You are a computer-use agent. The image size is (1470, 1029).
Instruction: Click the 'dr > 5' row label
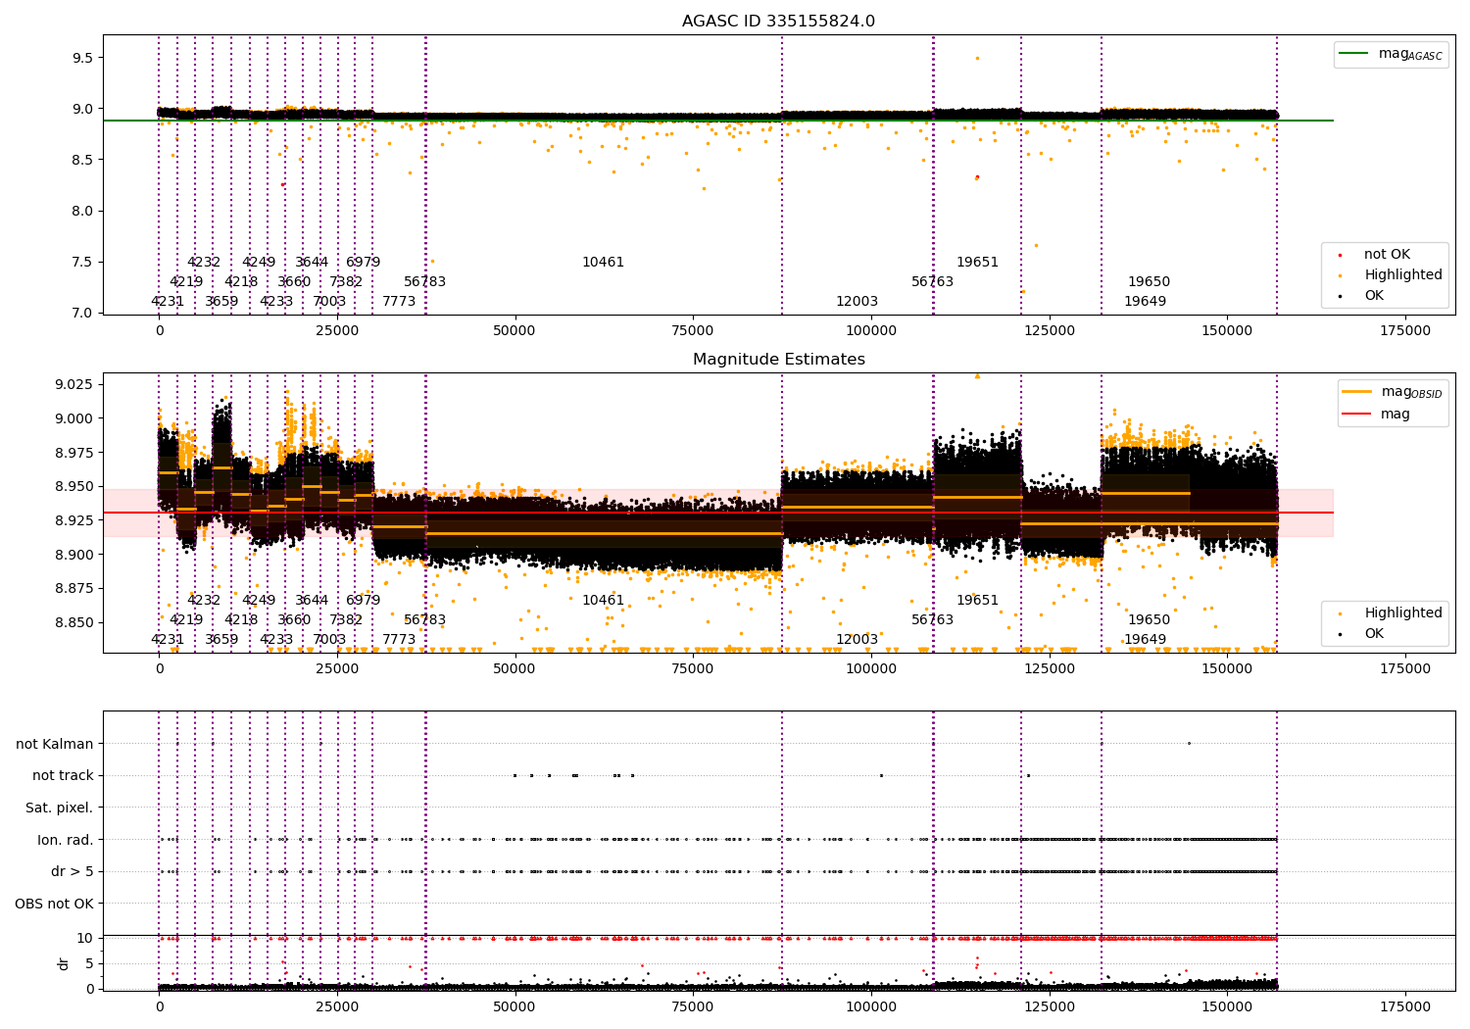pyautogui.click(x=73, y=871)
